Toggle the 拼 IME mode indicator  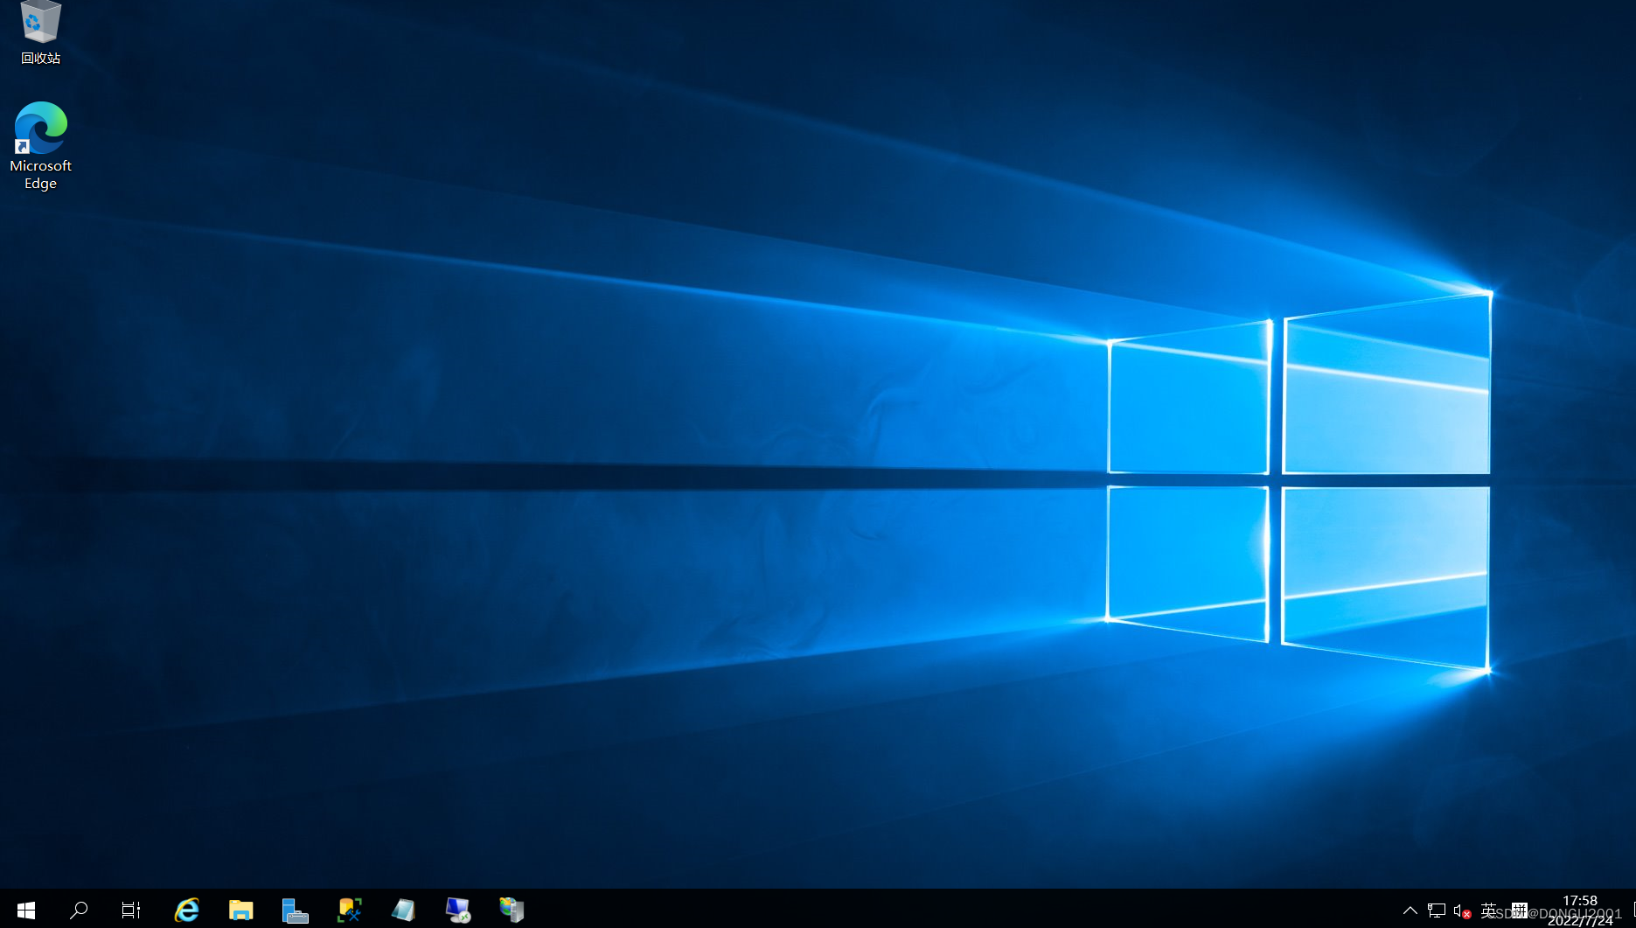[x=1520, y=911]
